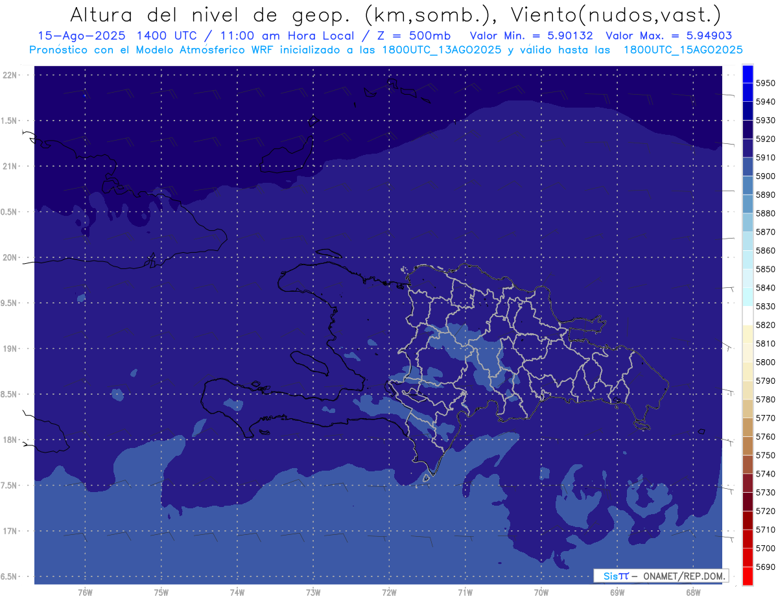778x601 pixels.
Task: Click the '70W' longitude label
Action: click(541, 593)
